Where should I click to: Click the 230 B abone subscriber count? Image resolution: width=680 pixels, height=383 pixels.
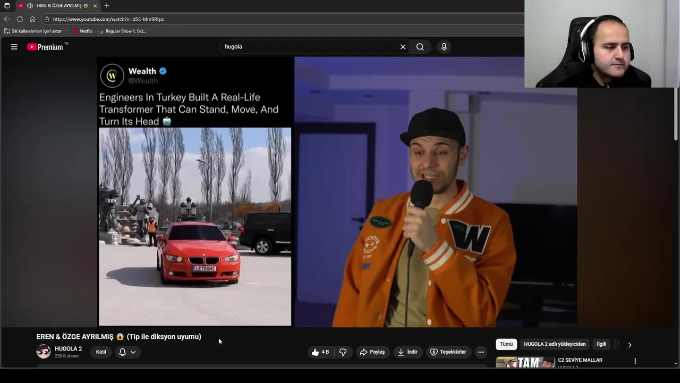point(66,356)
